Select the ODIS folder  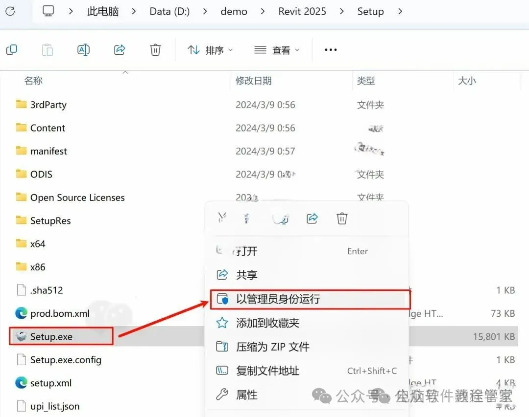41,175
